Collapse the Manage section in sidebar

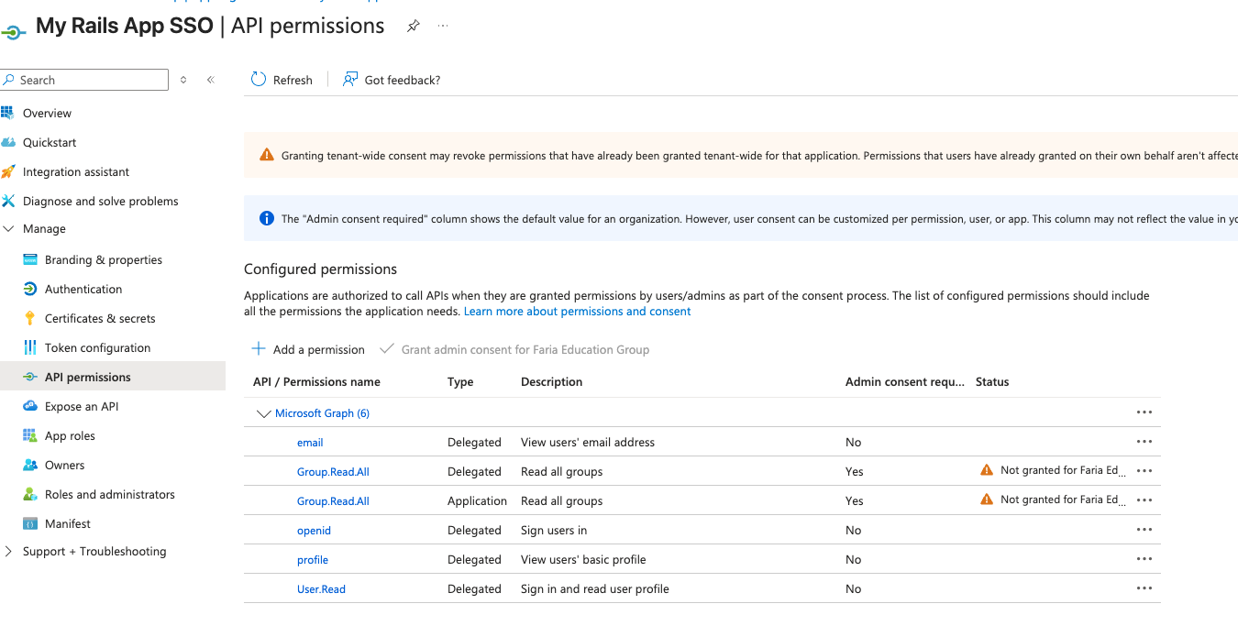[8, 229]
